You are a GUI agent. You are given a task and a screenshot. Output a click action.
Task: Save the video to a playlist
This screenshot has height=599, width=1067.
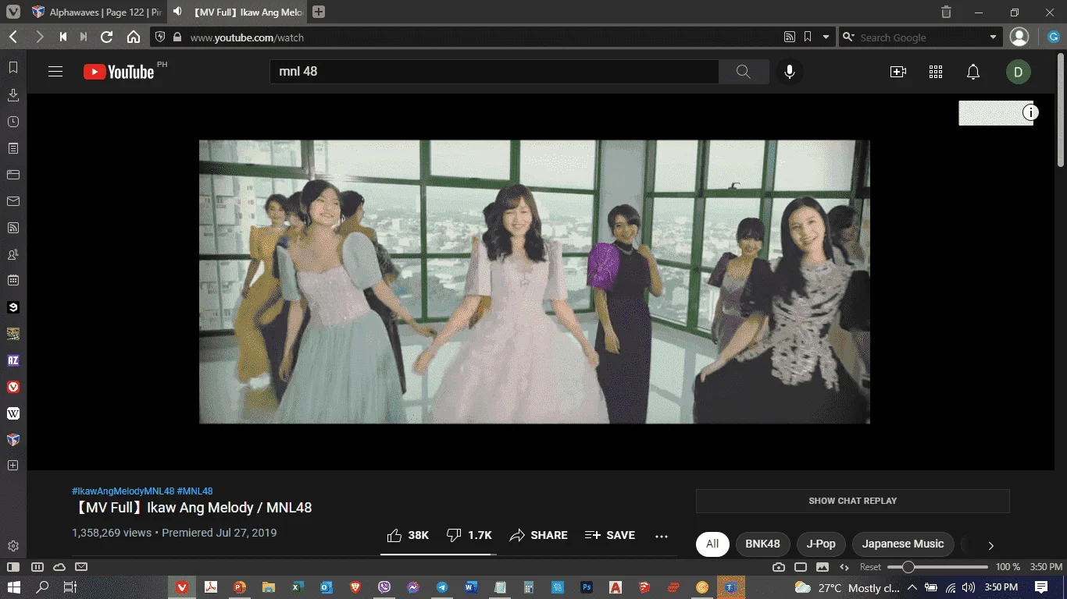[x=610, y=535]
